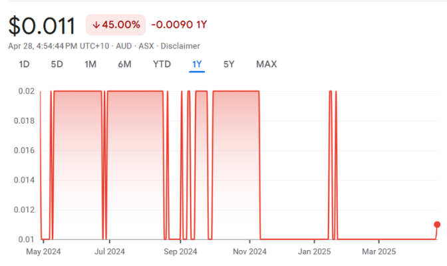
Task: Click the -0.0090 1Y change text
Action: coord(179,25)
